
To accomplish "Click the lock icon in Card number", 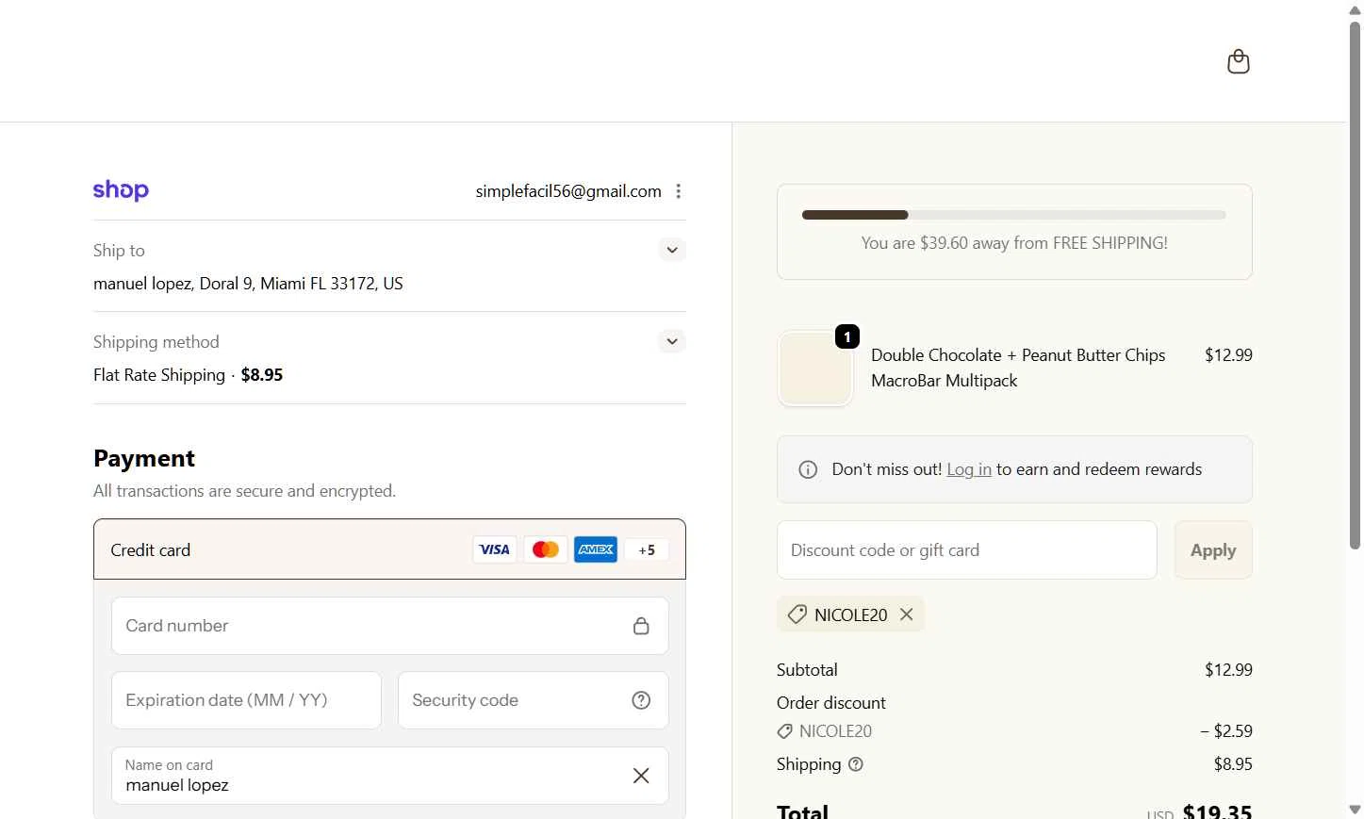I will 641,626.
